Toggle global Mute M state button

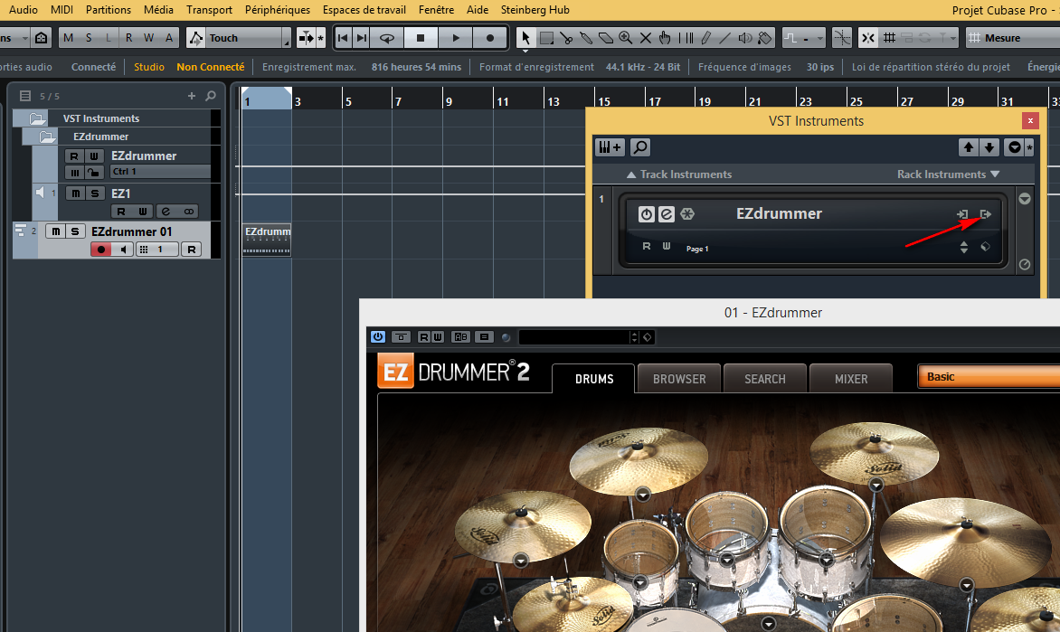pyautogui.click(x=68, y=38)
